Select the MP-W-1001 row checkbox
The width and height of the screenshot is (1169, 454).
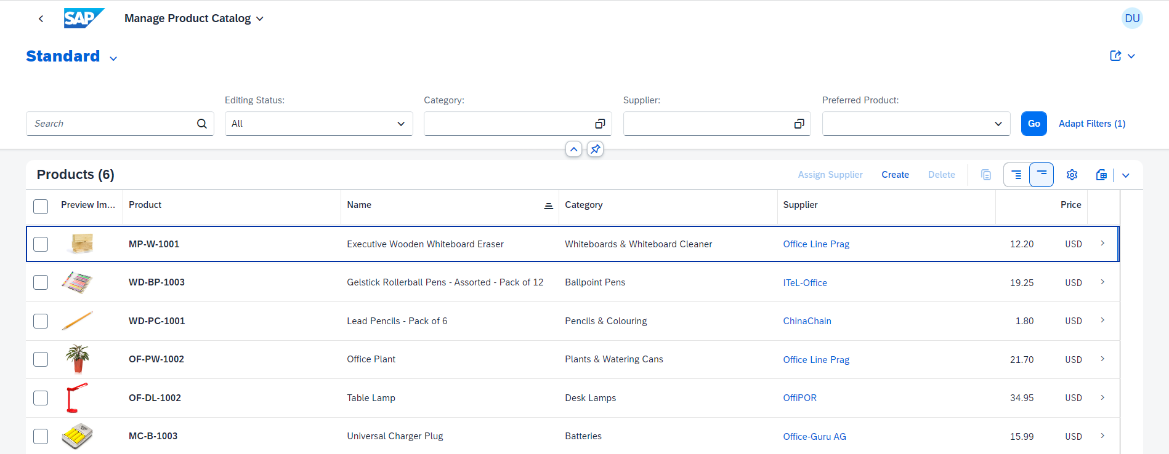coord(41,244)
